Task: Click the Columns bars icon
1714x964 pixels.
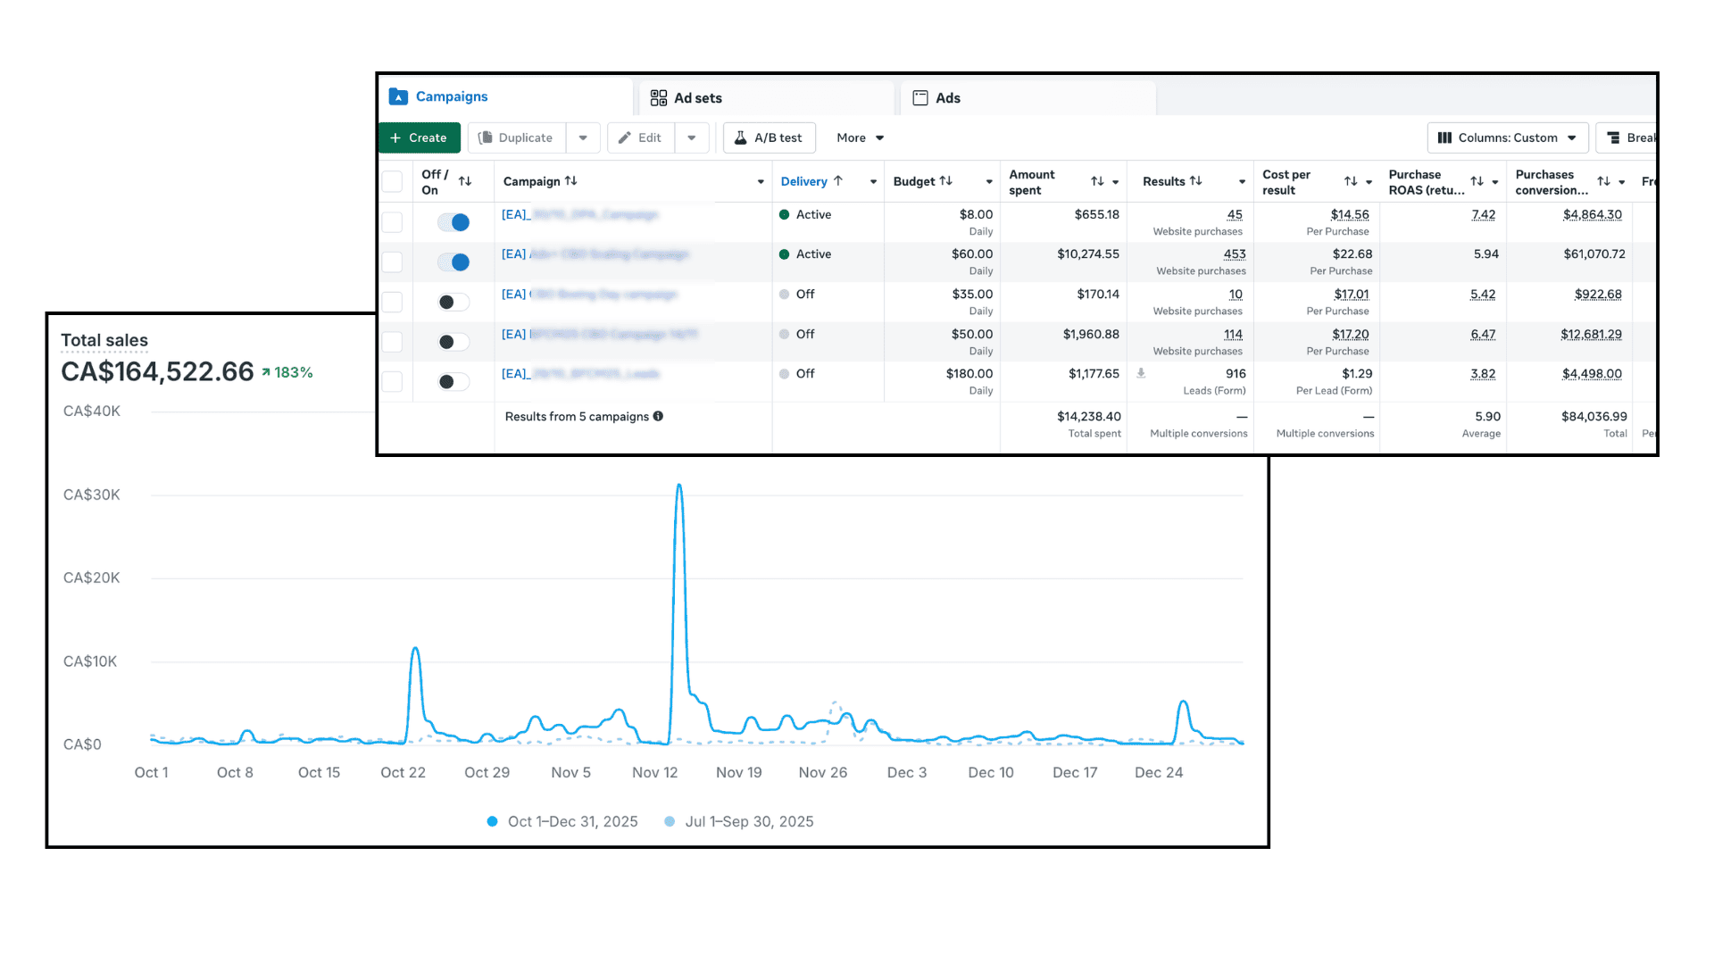Action: (1444, 137)
